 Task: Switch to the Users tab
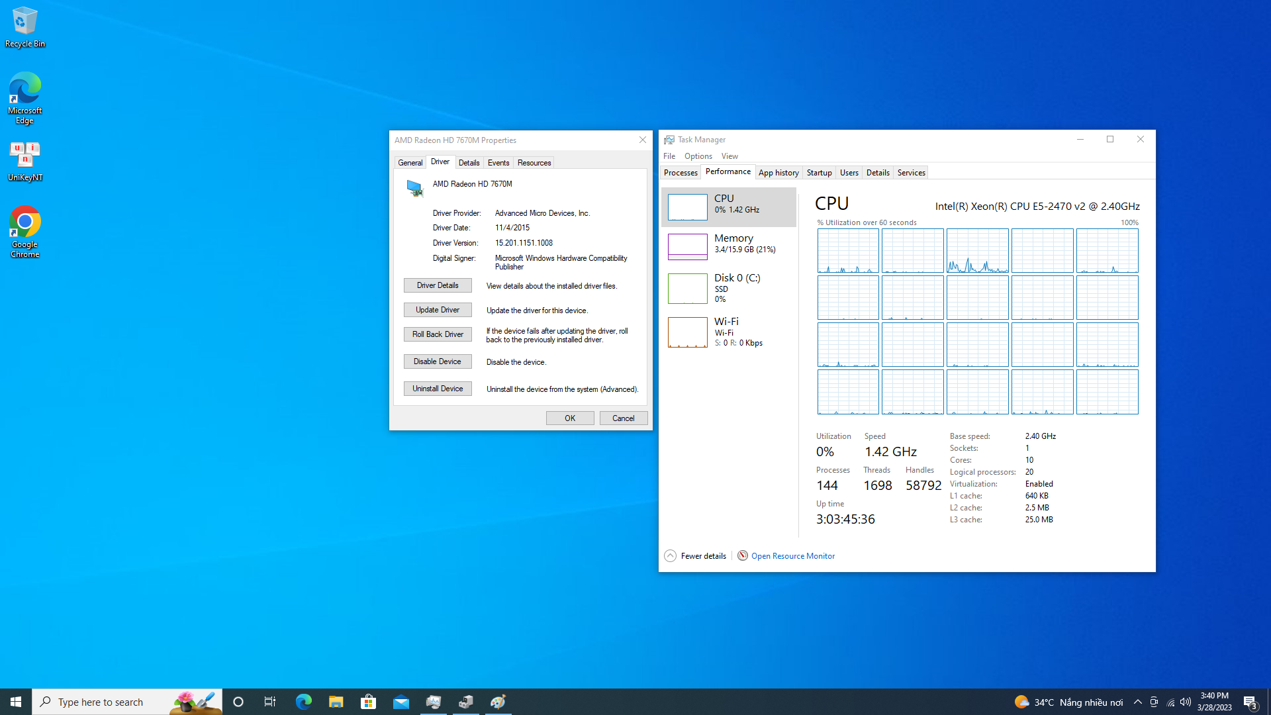pyautogui.click(x=849, y=173)
